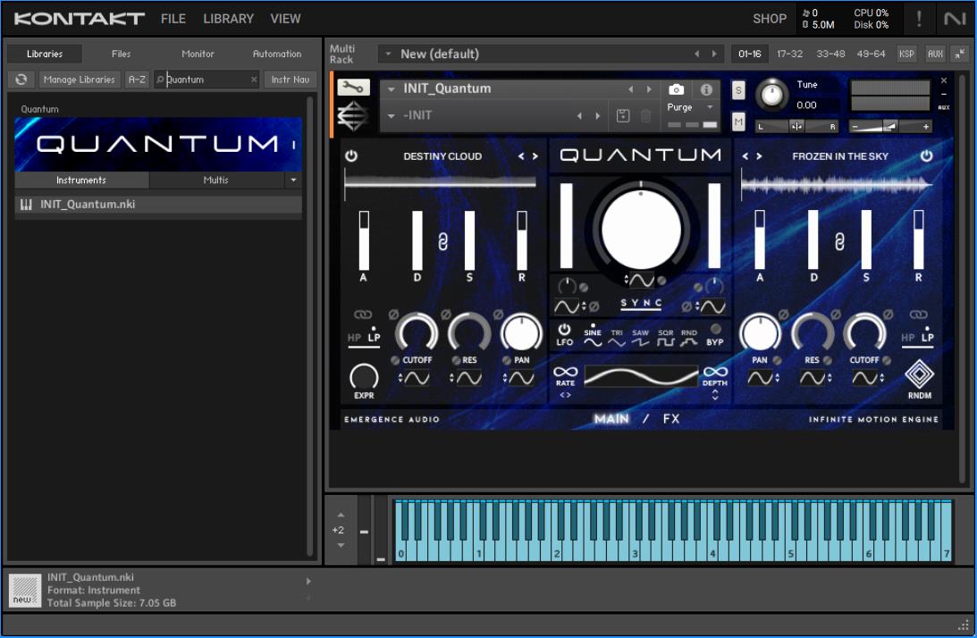The image size is (977, 638).
Task: Click the Manage Libraries button
Action: pos(79,80)
